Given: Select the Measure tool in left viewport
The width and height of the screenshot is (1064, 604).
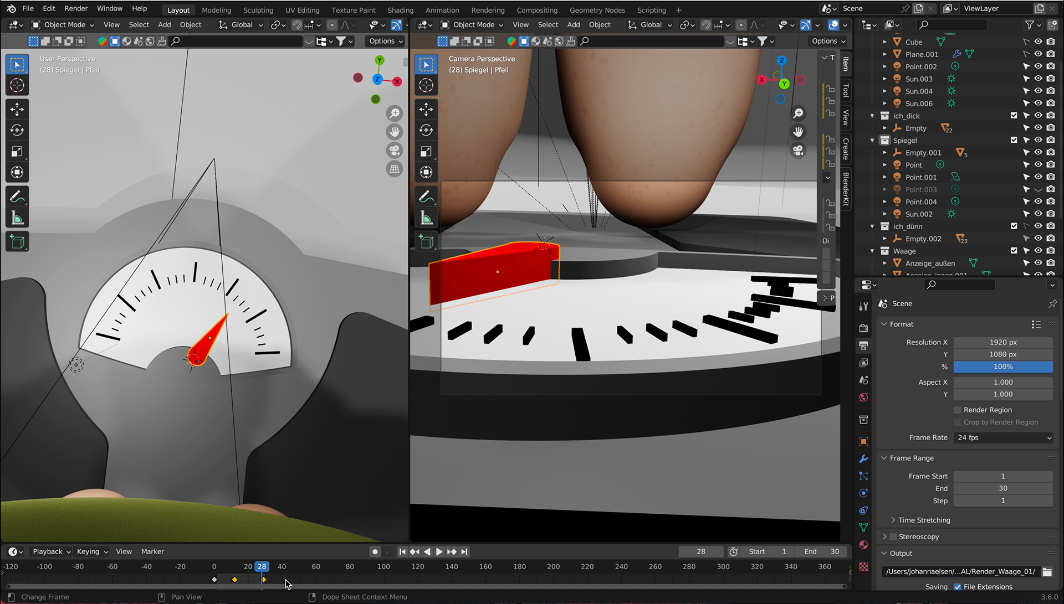Looking at the screenshot, I should pyautogui.click(x=17, y=218).
